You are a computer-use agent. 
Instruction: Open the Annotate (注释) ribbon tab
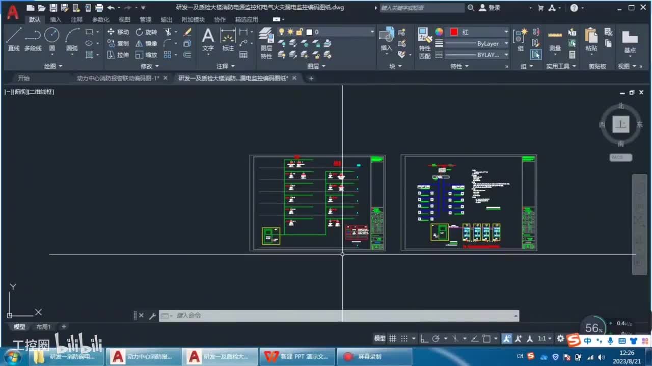[x=77, y=19]
